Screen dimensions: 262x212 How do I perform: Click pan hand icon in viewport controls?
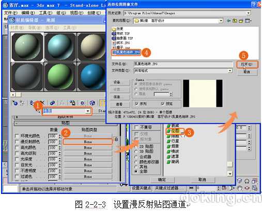(240, 188)
